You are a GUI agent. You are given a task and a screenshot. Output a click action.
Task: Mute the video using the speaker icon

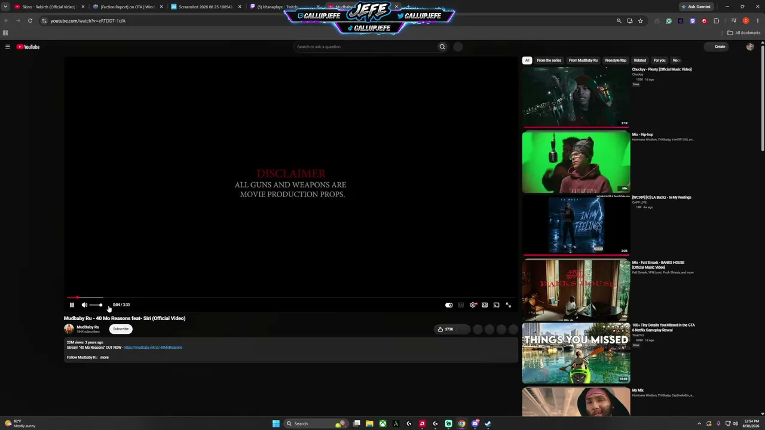click(84, 305)
